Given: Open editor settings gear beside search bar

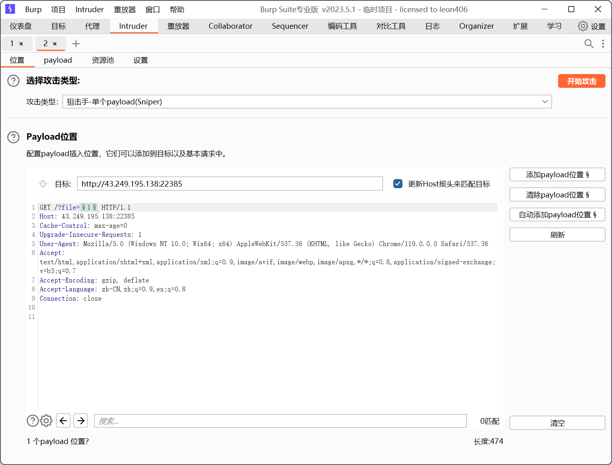Looking at the screenshot, I should click(x=46, y=421).
